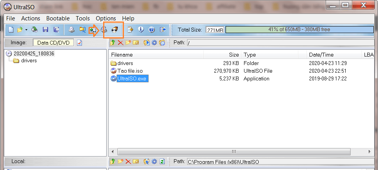Viewport: 378px width, 170px height.
Task: Refresh the Local pane file list
Action: click(x=162, y=161)
